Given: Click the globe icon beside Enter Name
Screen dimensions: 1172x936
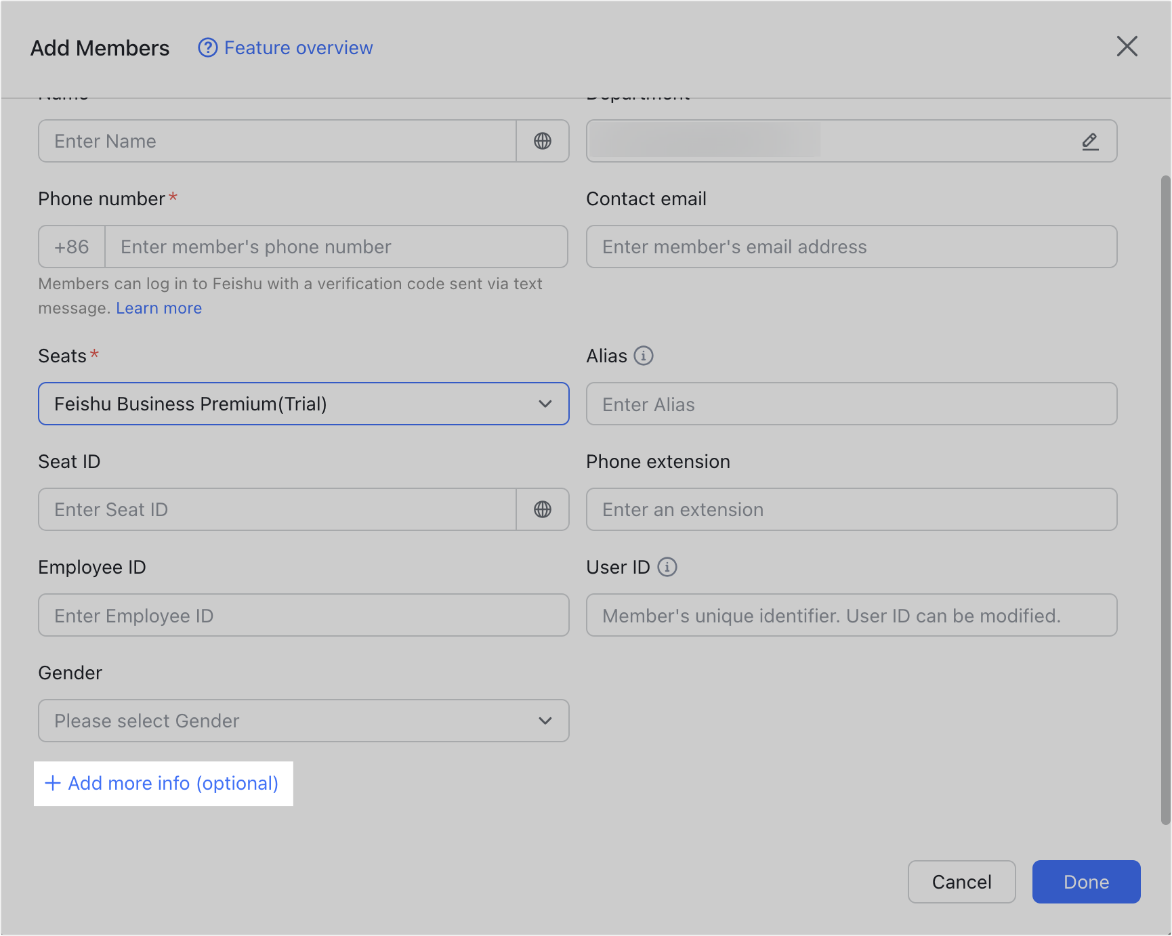Looking at the screenshot, I should point(543,141).
